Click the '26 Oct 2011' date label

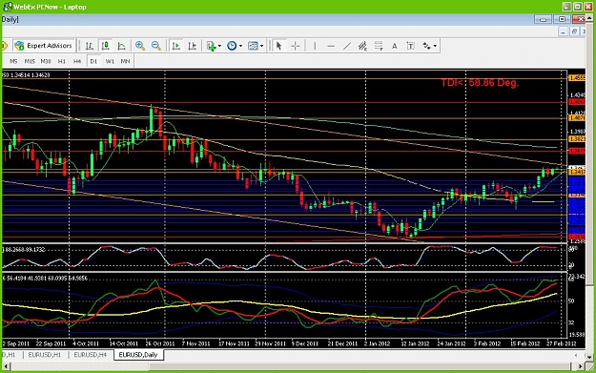(x=159, y=343)
